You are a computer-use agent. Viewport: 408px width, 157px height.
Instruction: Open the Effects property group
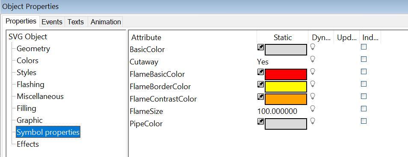27,144
